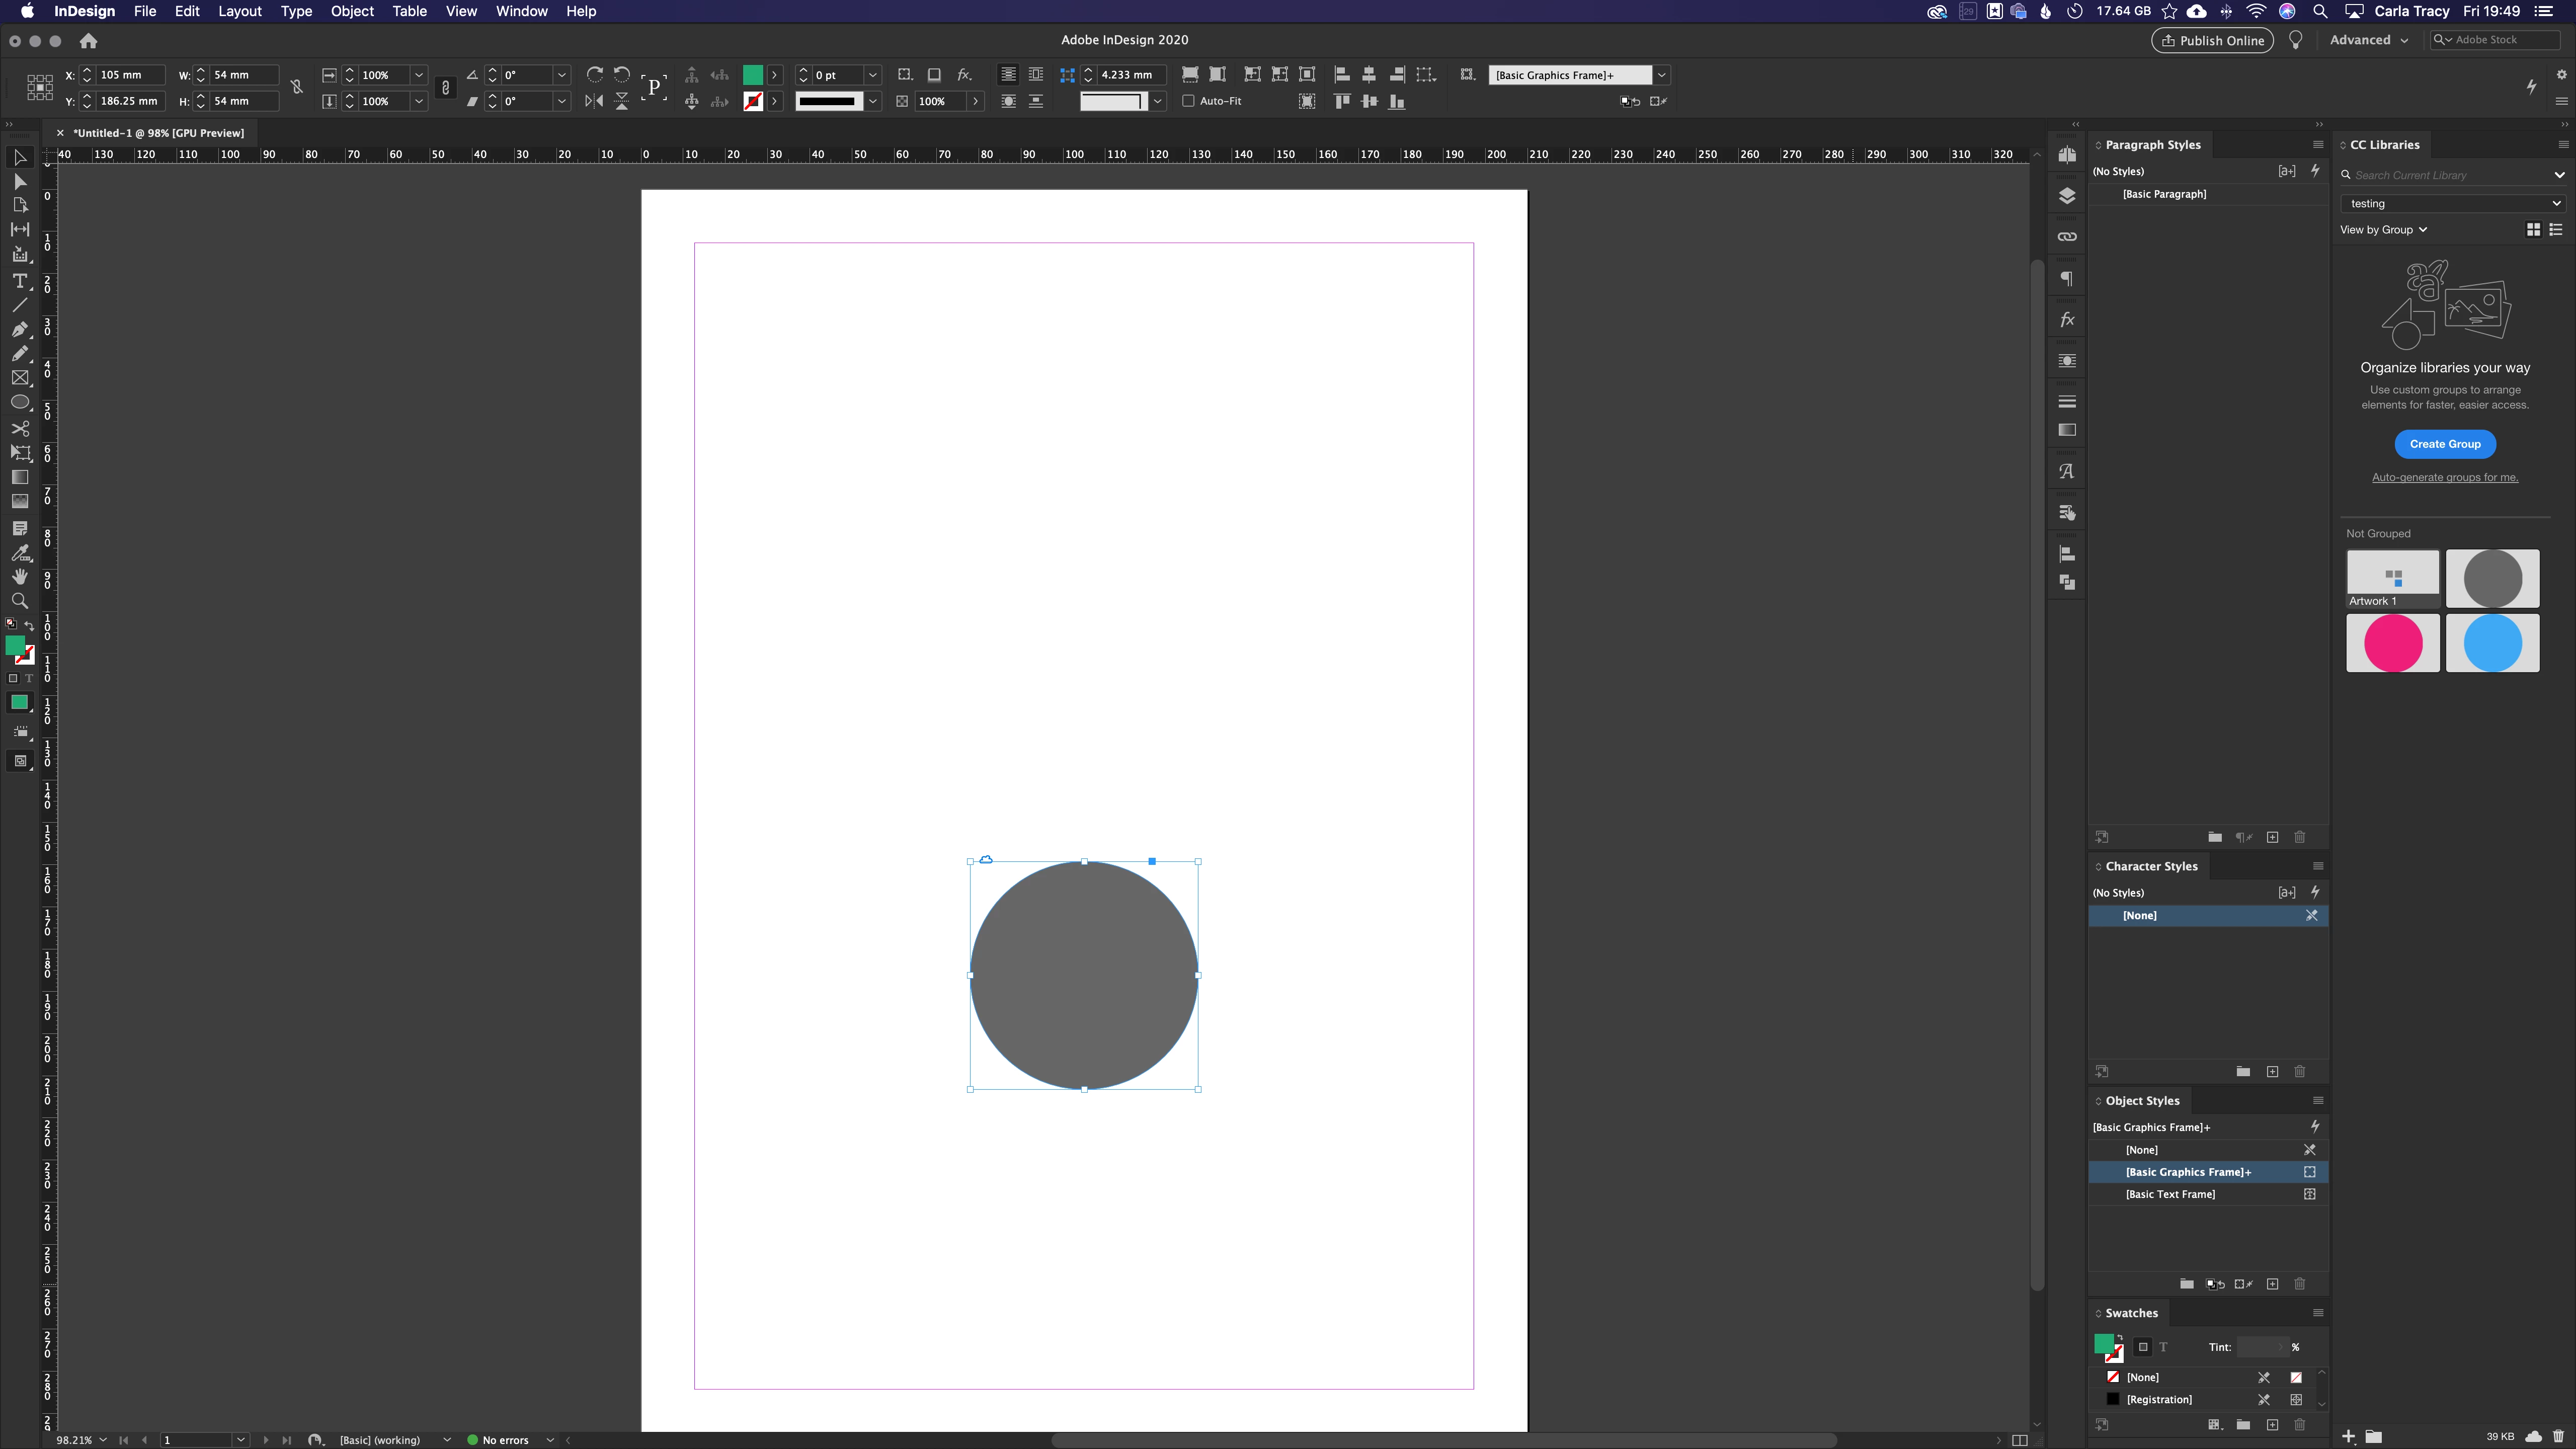This screenshot has width=2576, height=1449.
Task: Select the Rectangle Frame tool
Action: click(19, 378)
